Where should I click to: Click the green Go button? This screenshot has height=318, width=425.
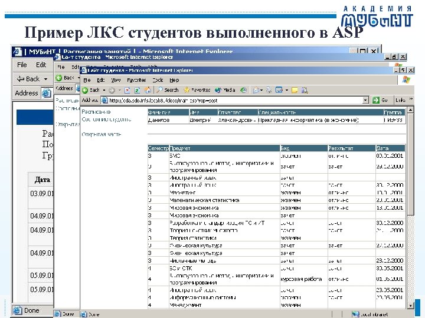[x=380, y=100]
